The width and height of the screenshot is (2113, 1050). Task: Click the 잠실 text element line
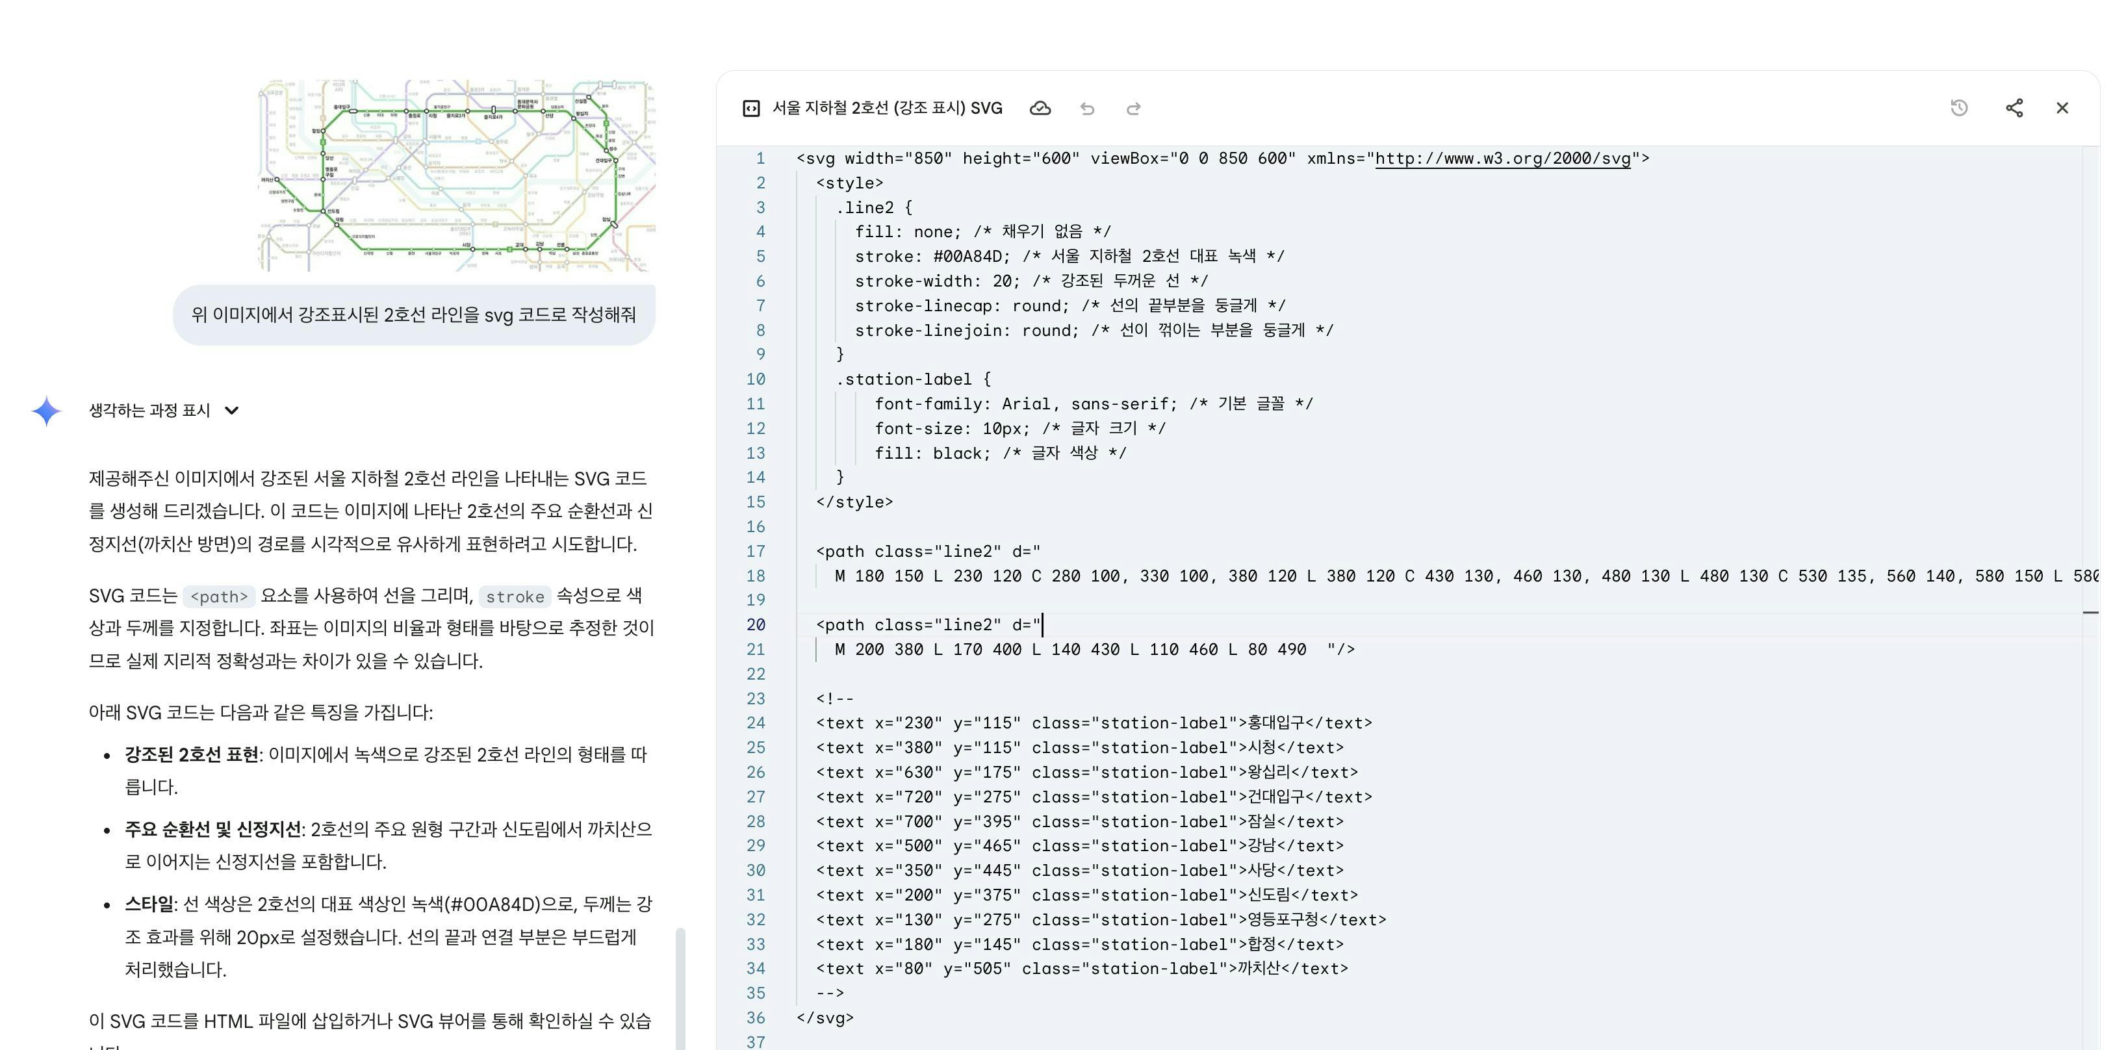point(1079,822)
